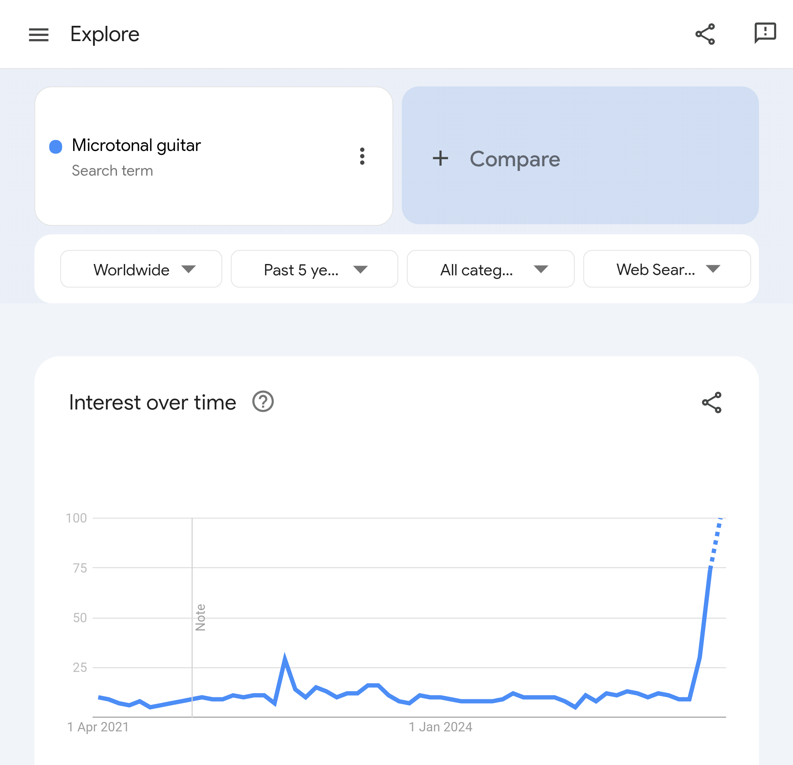
Task: Open the Past 5 years time dropdown
Action: 314,269
